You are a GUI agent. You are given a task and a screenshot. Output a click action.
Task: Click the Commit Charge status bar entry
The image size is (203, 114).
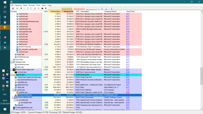click(x=38, y=112)
